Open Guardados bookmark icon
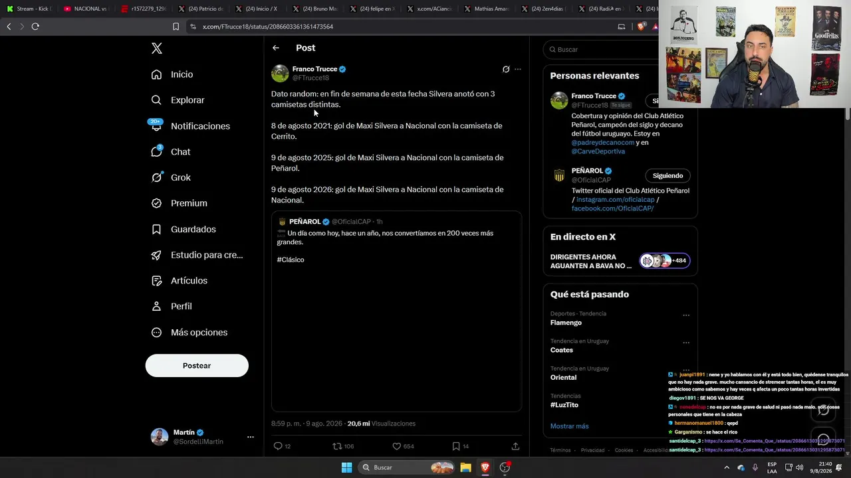Screen dimensions: 851x478 (x=156, y=229)
